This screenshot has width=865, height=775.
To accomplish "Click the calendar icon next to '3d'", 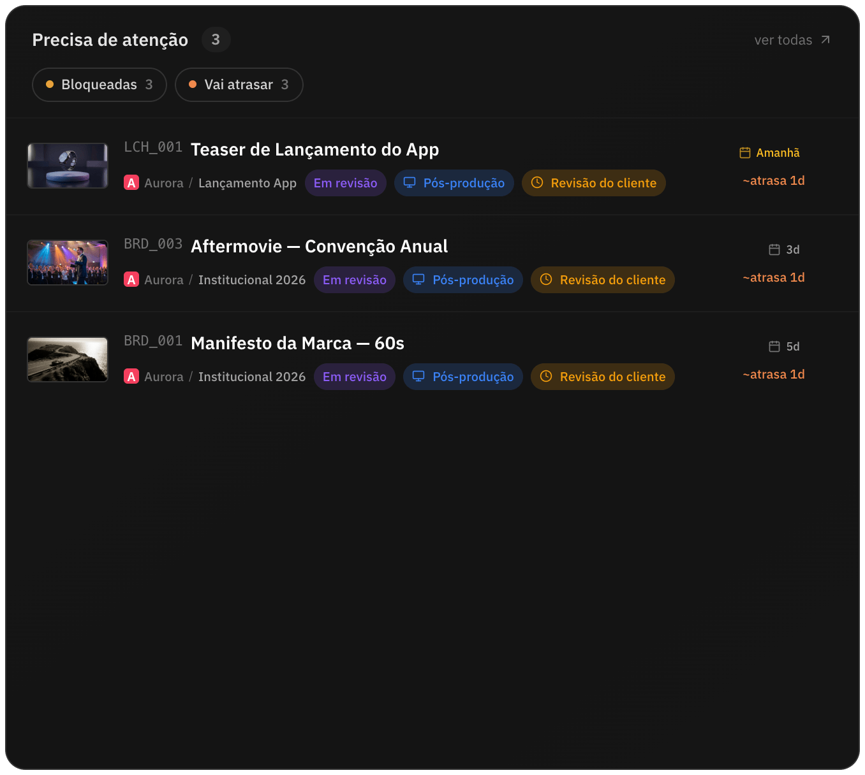I will (x=774, y=249).
